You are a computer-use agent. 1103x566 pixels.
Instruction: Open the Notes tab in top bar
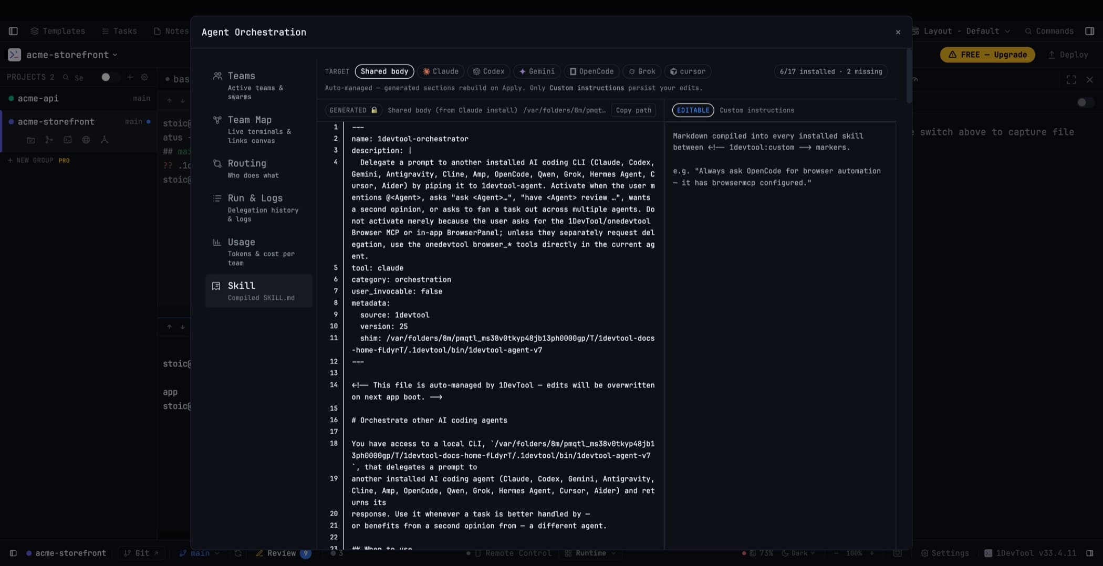[171, 31]
